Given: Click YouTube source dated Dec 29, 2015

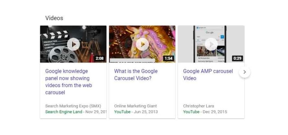Looking at the screenshot, I should (x=191, y=112).
